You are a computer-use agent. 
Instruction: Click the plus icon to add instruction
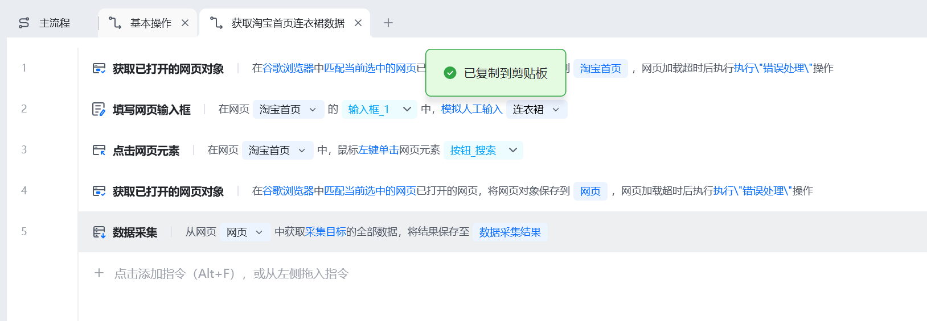coord(99,273)
